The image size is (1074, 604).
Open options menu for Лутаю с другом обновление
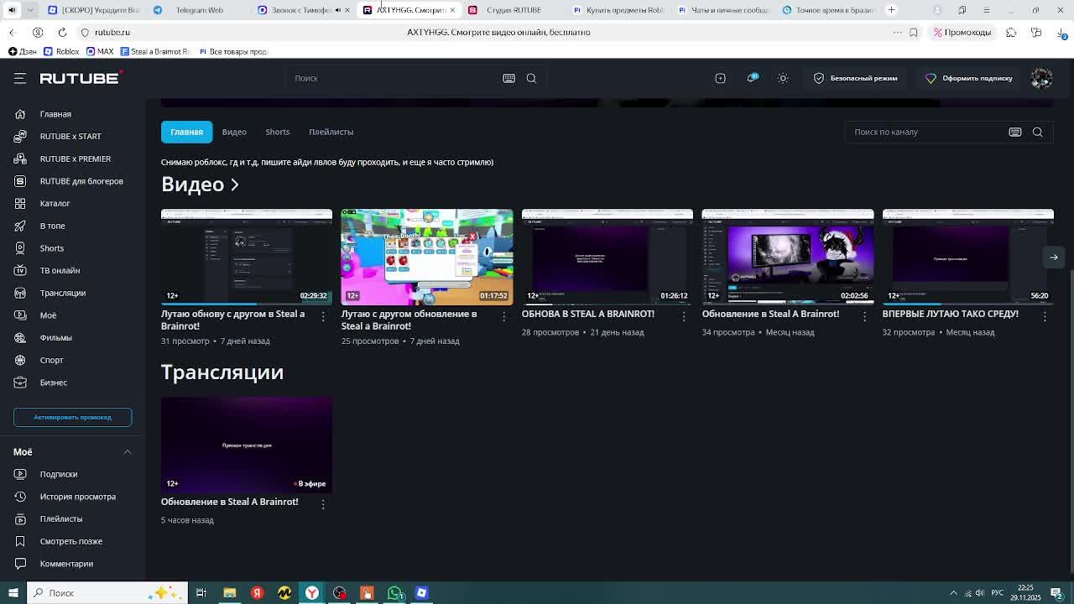pyautogui.click(x=504, y=316)
